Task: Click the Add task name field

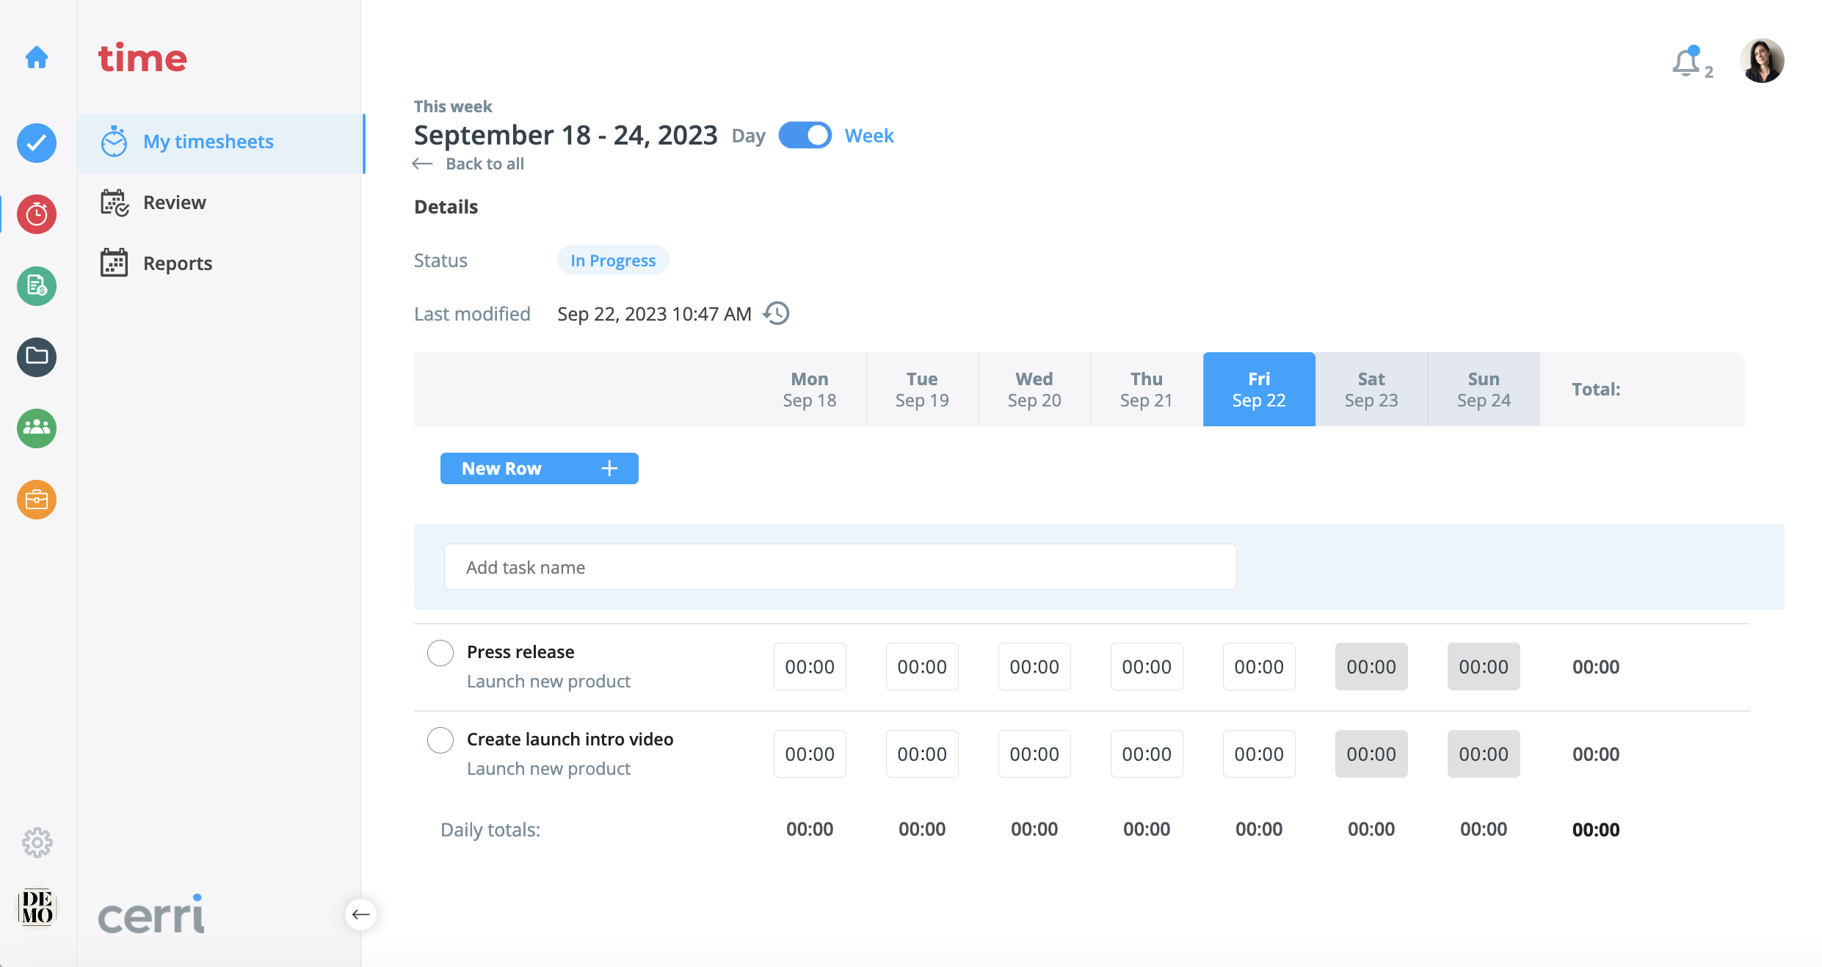Action: click(x=840, y=567)
